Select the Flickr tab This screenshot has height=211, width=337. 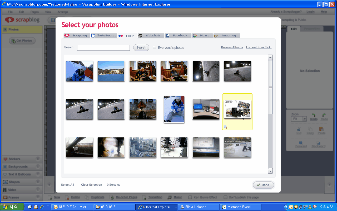tap(127, 36)
